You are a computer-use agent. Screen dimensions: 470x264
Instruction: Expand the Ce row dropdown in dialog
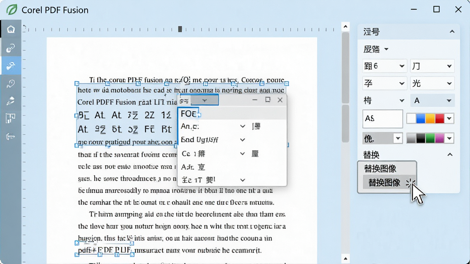tap(242, 154)
